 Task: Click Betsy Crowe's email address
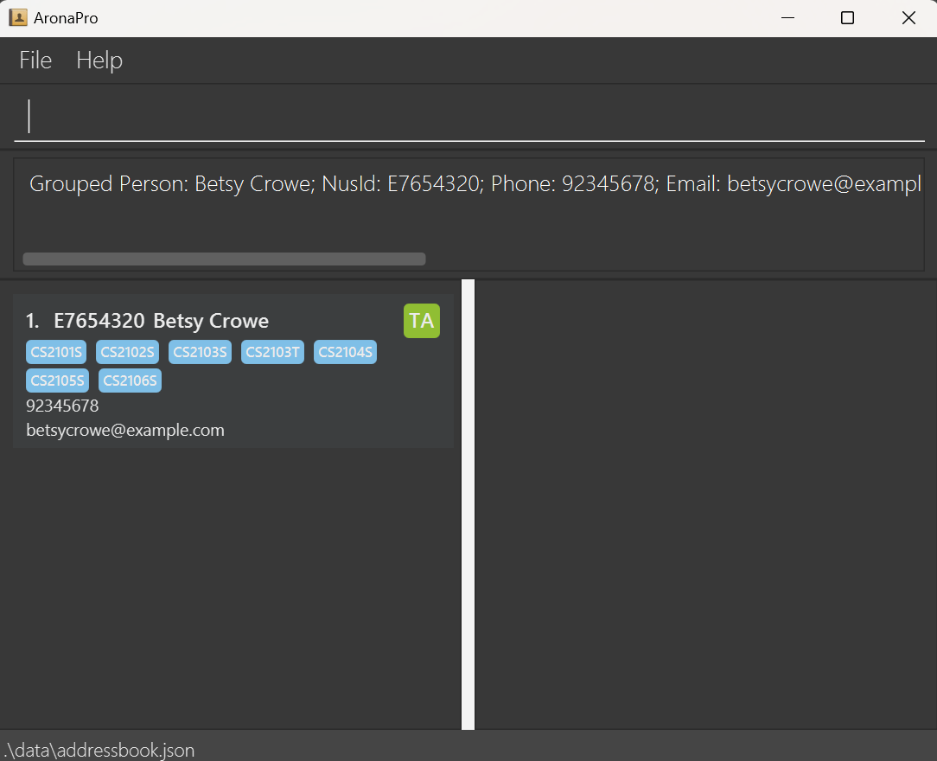pyautogui.click(x=124, y=430)
